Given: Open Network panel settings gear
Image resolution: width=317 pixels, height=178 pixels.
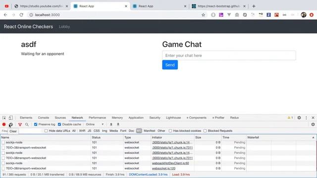Looking at the screenshot, I should coord(313,124).
